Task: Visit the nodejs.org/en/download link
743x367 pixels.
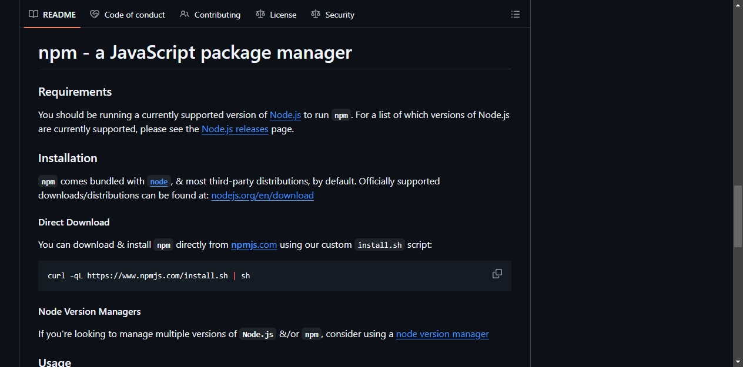Action: (x=263, y=195)
